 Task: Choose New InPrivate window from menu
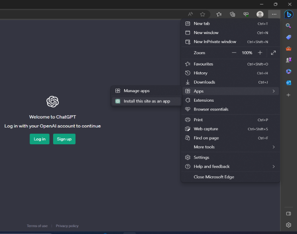215,42
